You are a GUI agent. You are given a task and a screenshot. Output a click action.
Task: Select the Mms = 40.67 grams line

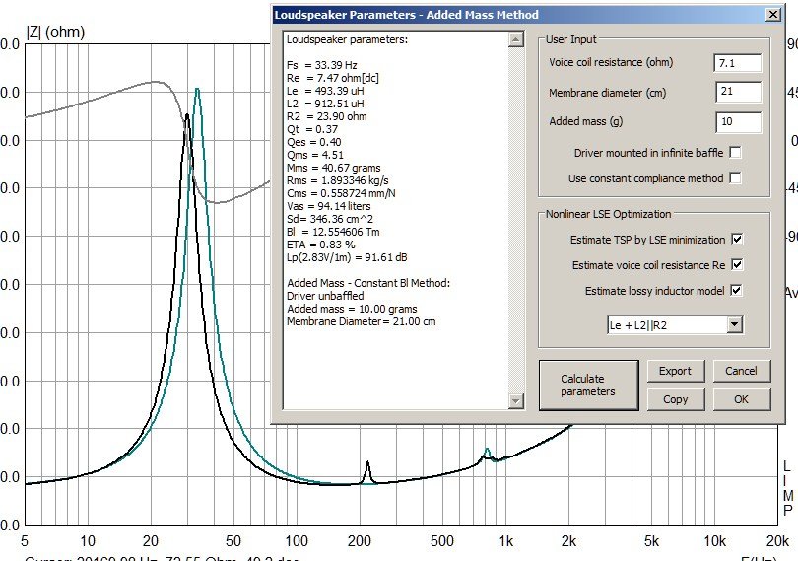tap(333, 168)
